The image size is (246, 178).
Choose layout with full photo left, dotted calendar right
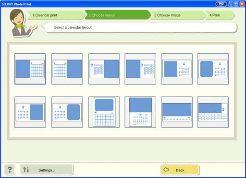[140, 69]
